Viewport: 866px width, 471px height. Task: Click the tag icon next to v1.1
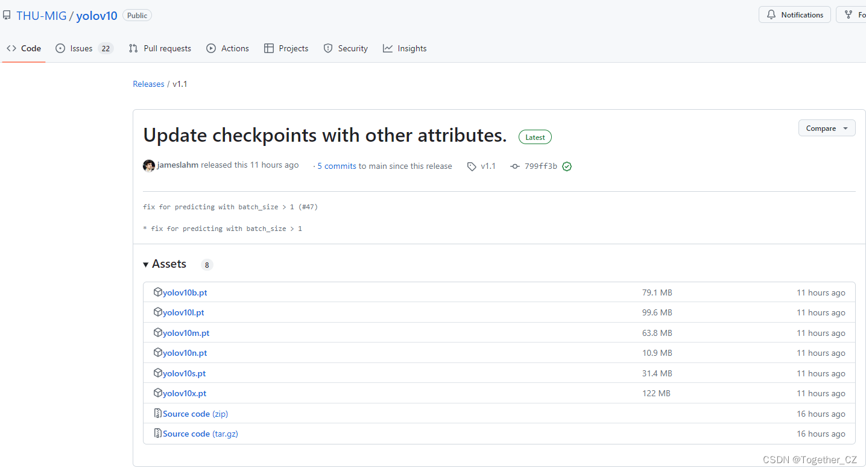472,166
